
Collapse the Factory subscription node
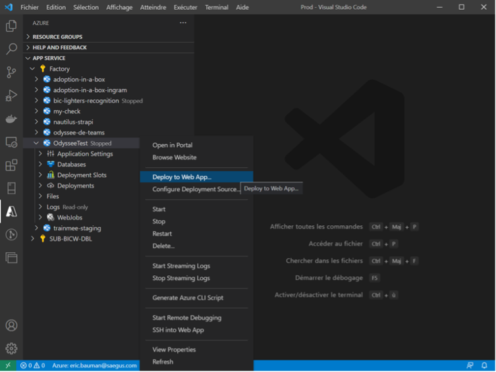pos(32,68)
